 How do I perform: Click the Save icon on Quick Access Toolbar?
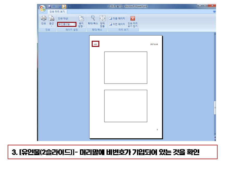click(49, 6)
